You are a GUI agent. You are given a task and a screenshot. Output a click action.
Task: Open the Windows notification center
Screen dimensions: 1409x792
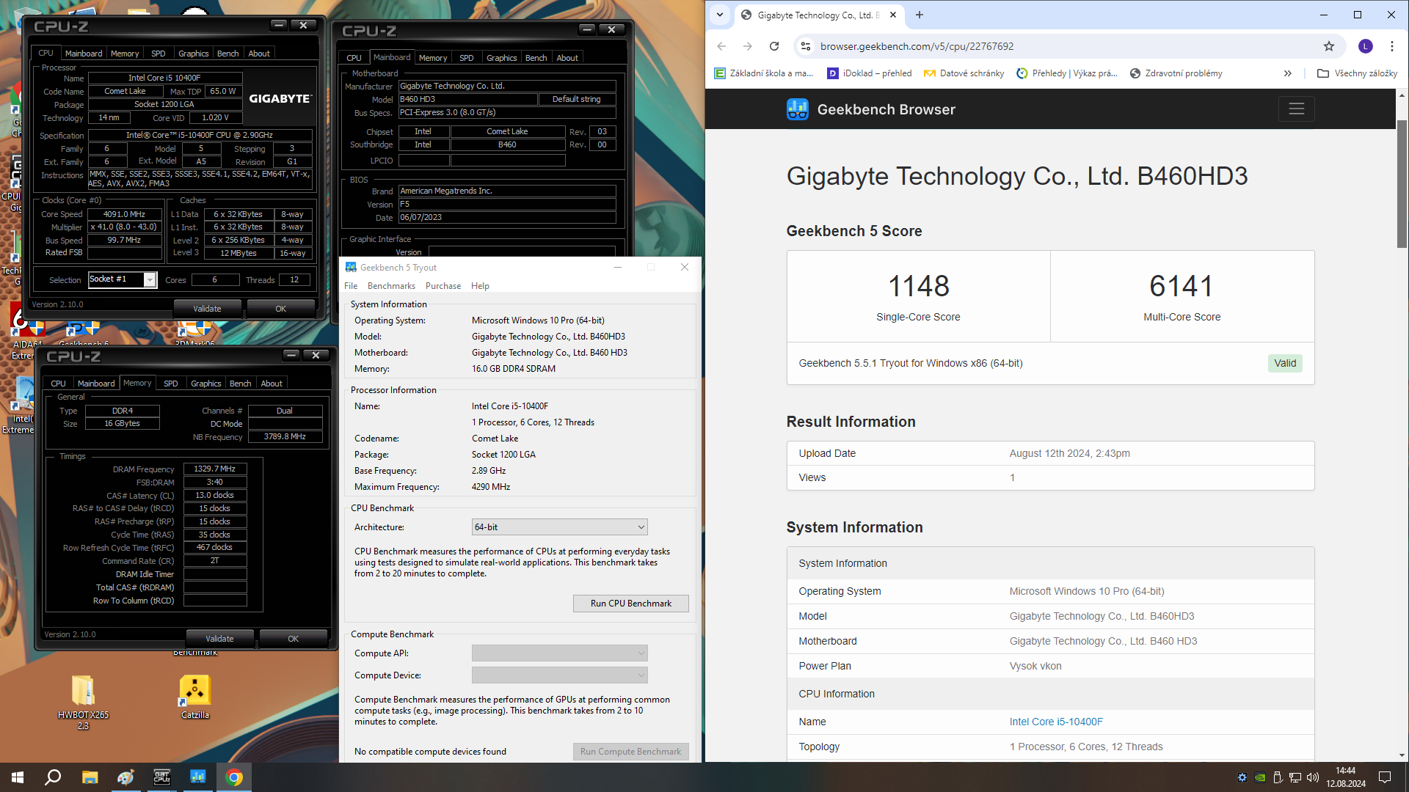[1385, 777]
